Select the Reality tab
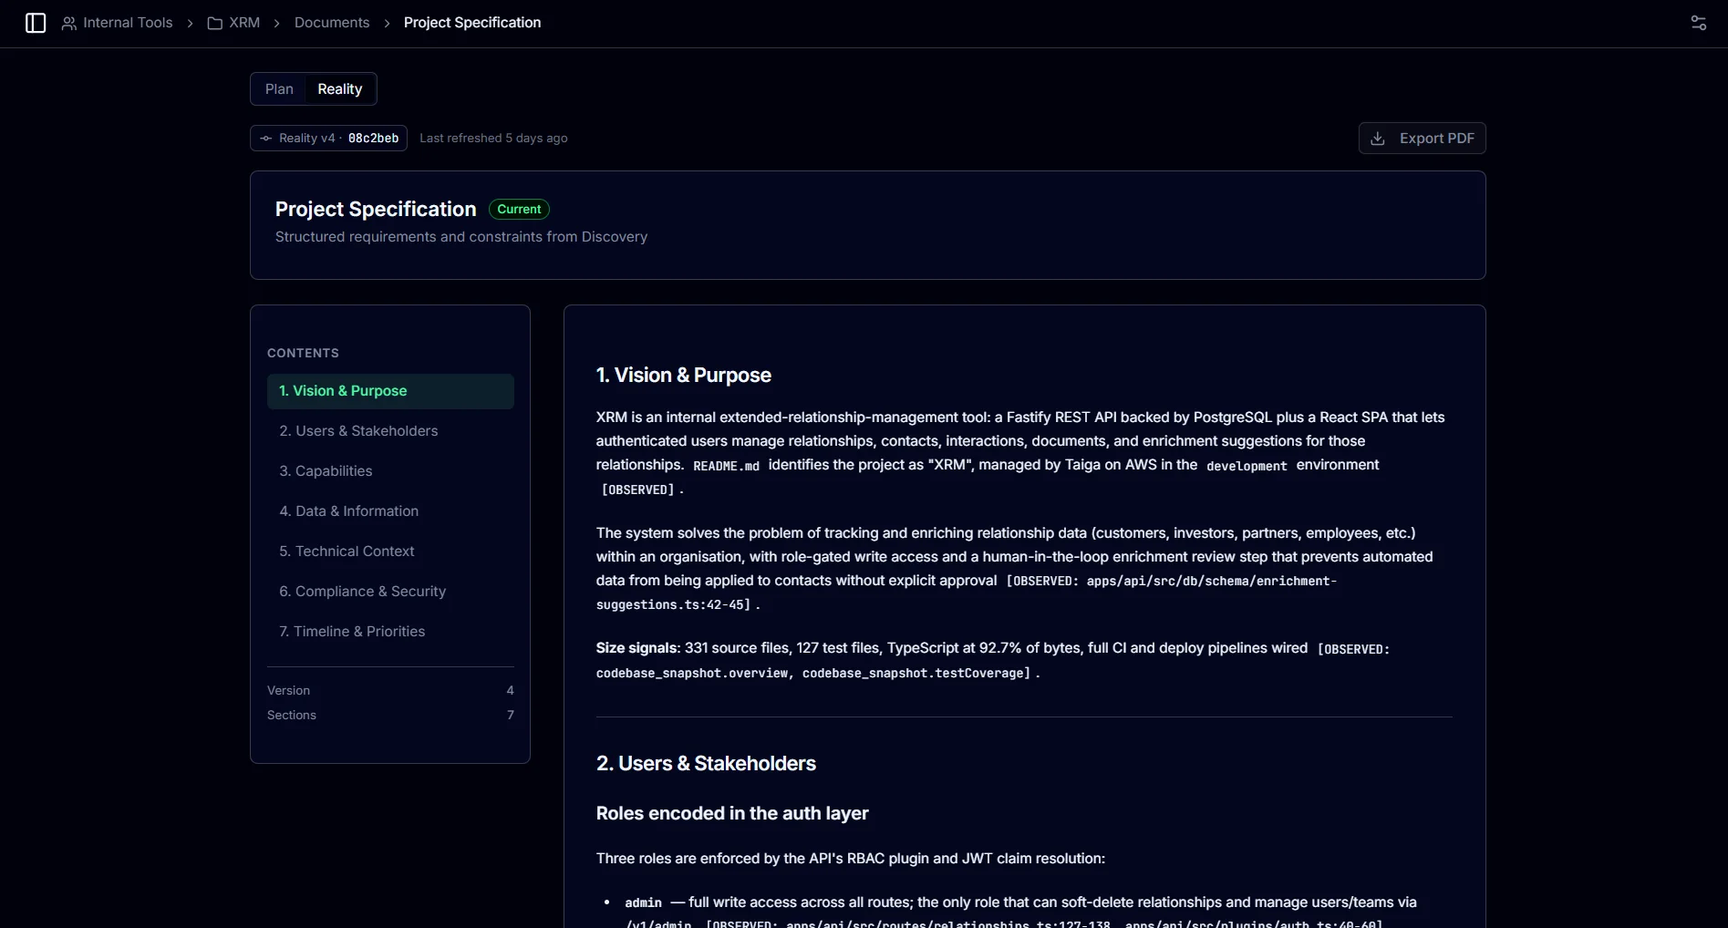The width and height of the screenshot is (1728, 928). pyautogui.click(x=339, y=89)
